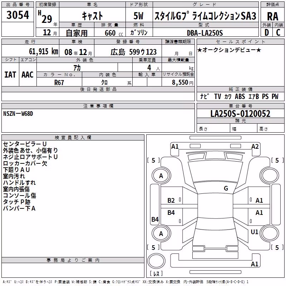Click inspector note "室内汚れ"

pyautogui.click(x=14, y=176)
